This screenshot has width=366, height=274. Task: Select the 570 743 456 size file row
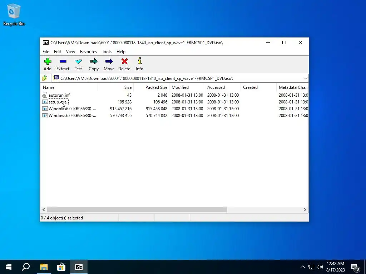[174, 115]
